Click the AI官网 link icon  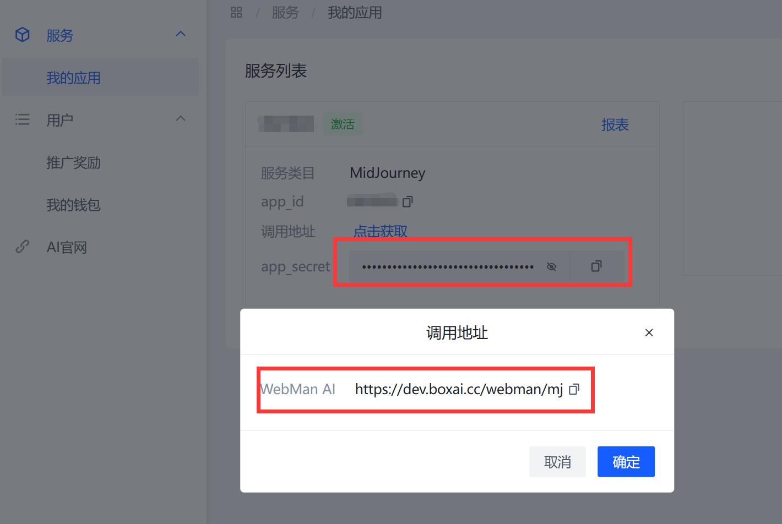pyautogui.click(x=23, y=247)
